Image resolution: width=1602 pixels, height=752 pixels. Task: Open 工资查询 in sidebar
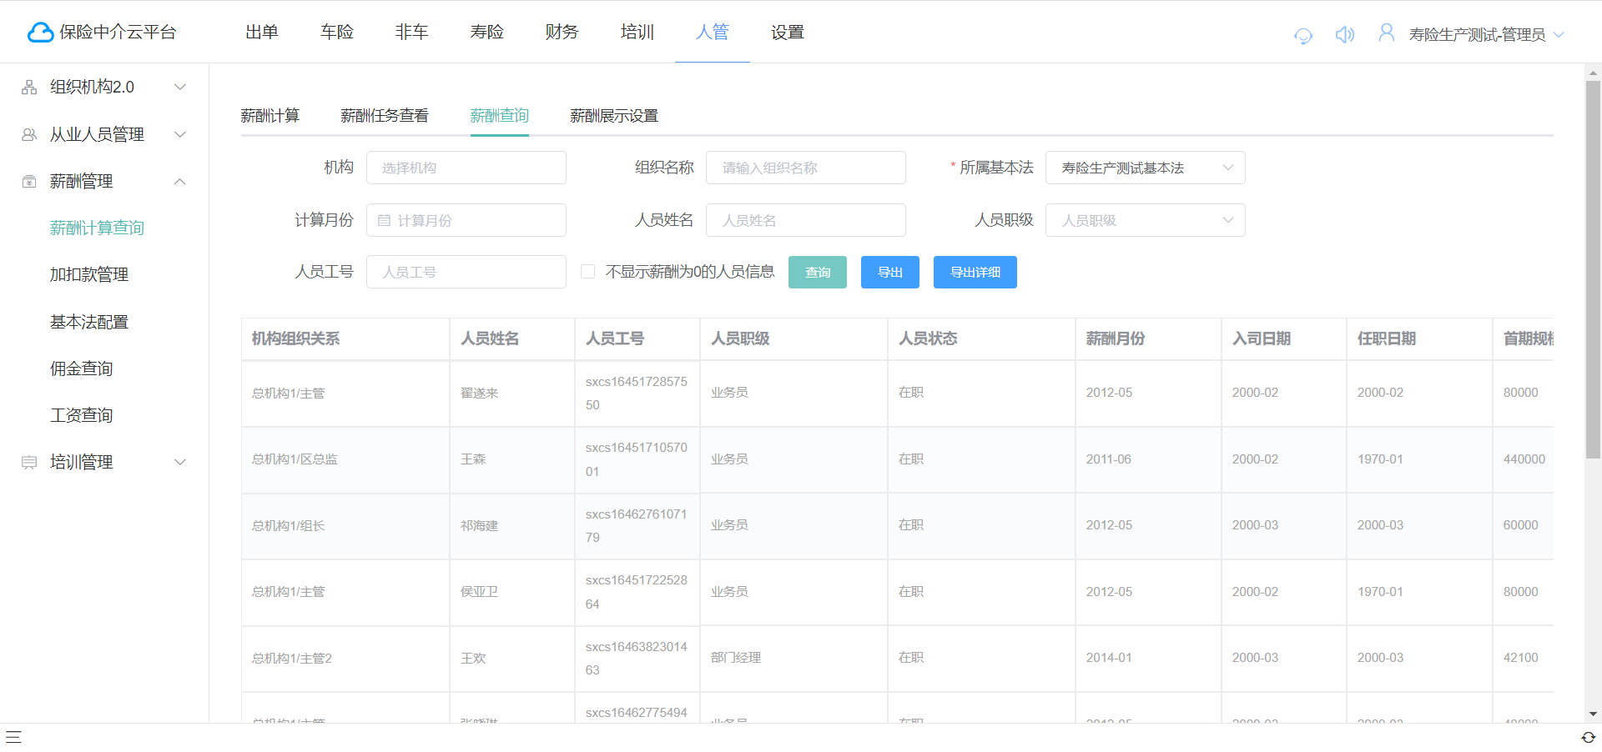81,415
